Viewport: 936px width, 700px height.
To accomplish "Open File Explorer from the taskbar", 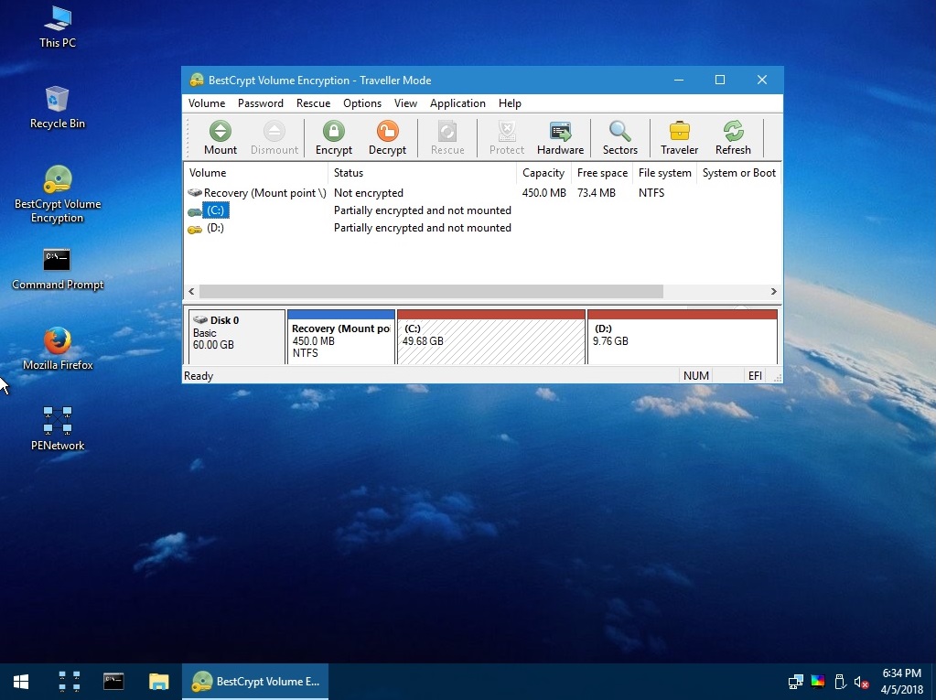I will [x=159, y=682].
